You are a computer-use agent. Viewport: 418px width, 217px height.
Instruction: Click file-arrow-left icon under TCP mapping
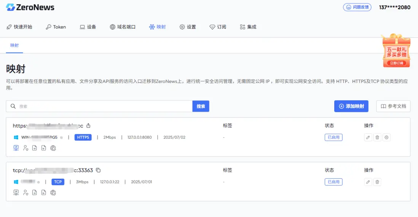pyautogui.click(x=44, y=193)
